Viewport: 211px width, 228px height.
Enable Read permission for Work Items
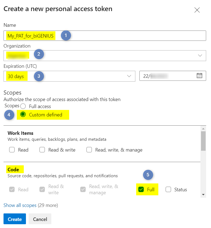point(12,150)
